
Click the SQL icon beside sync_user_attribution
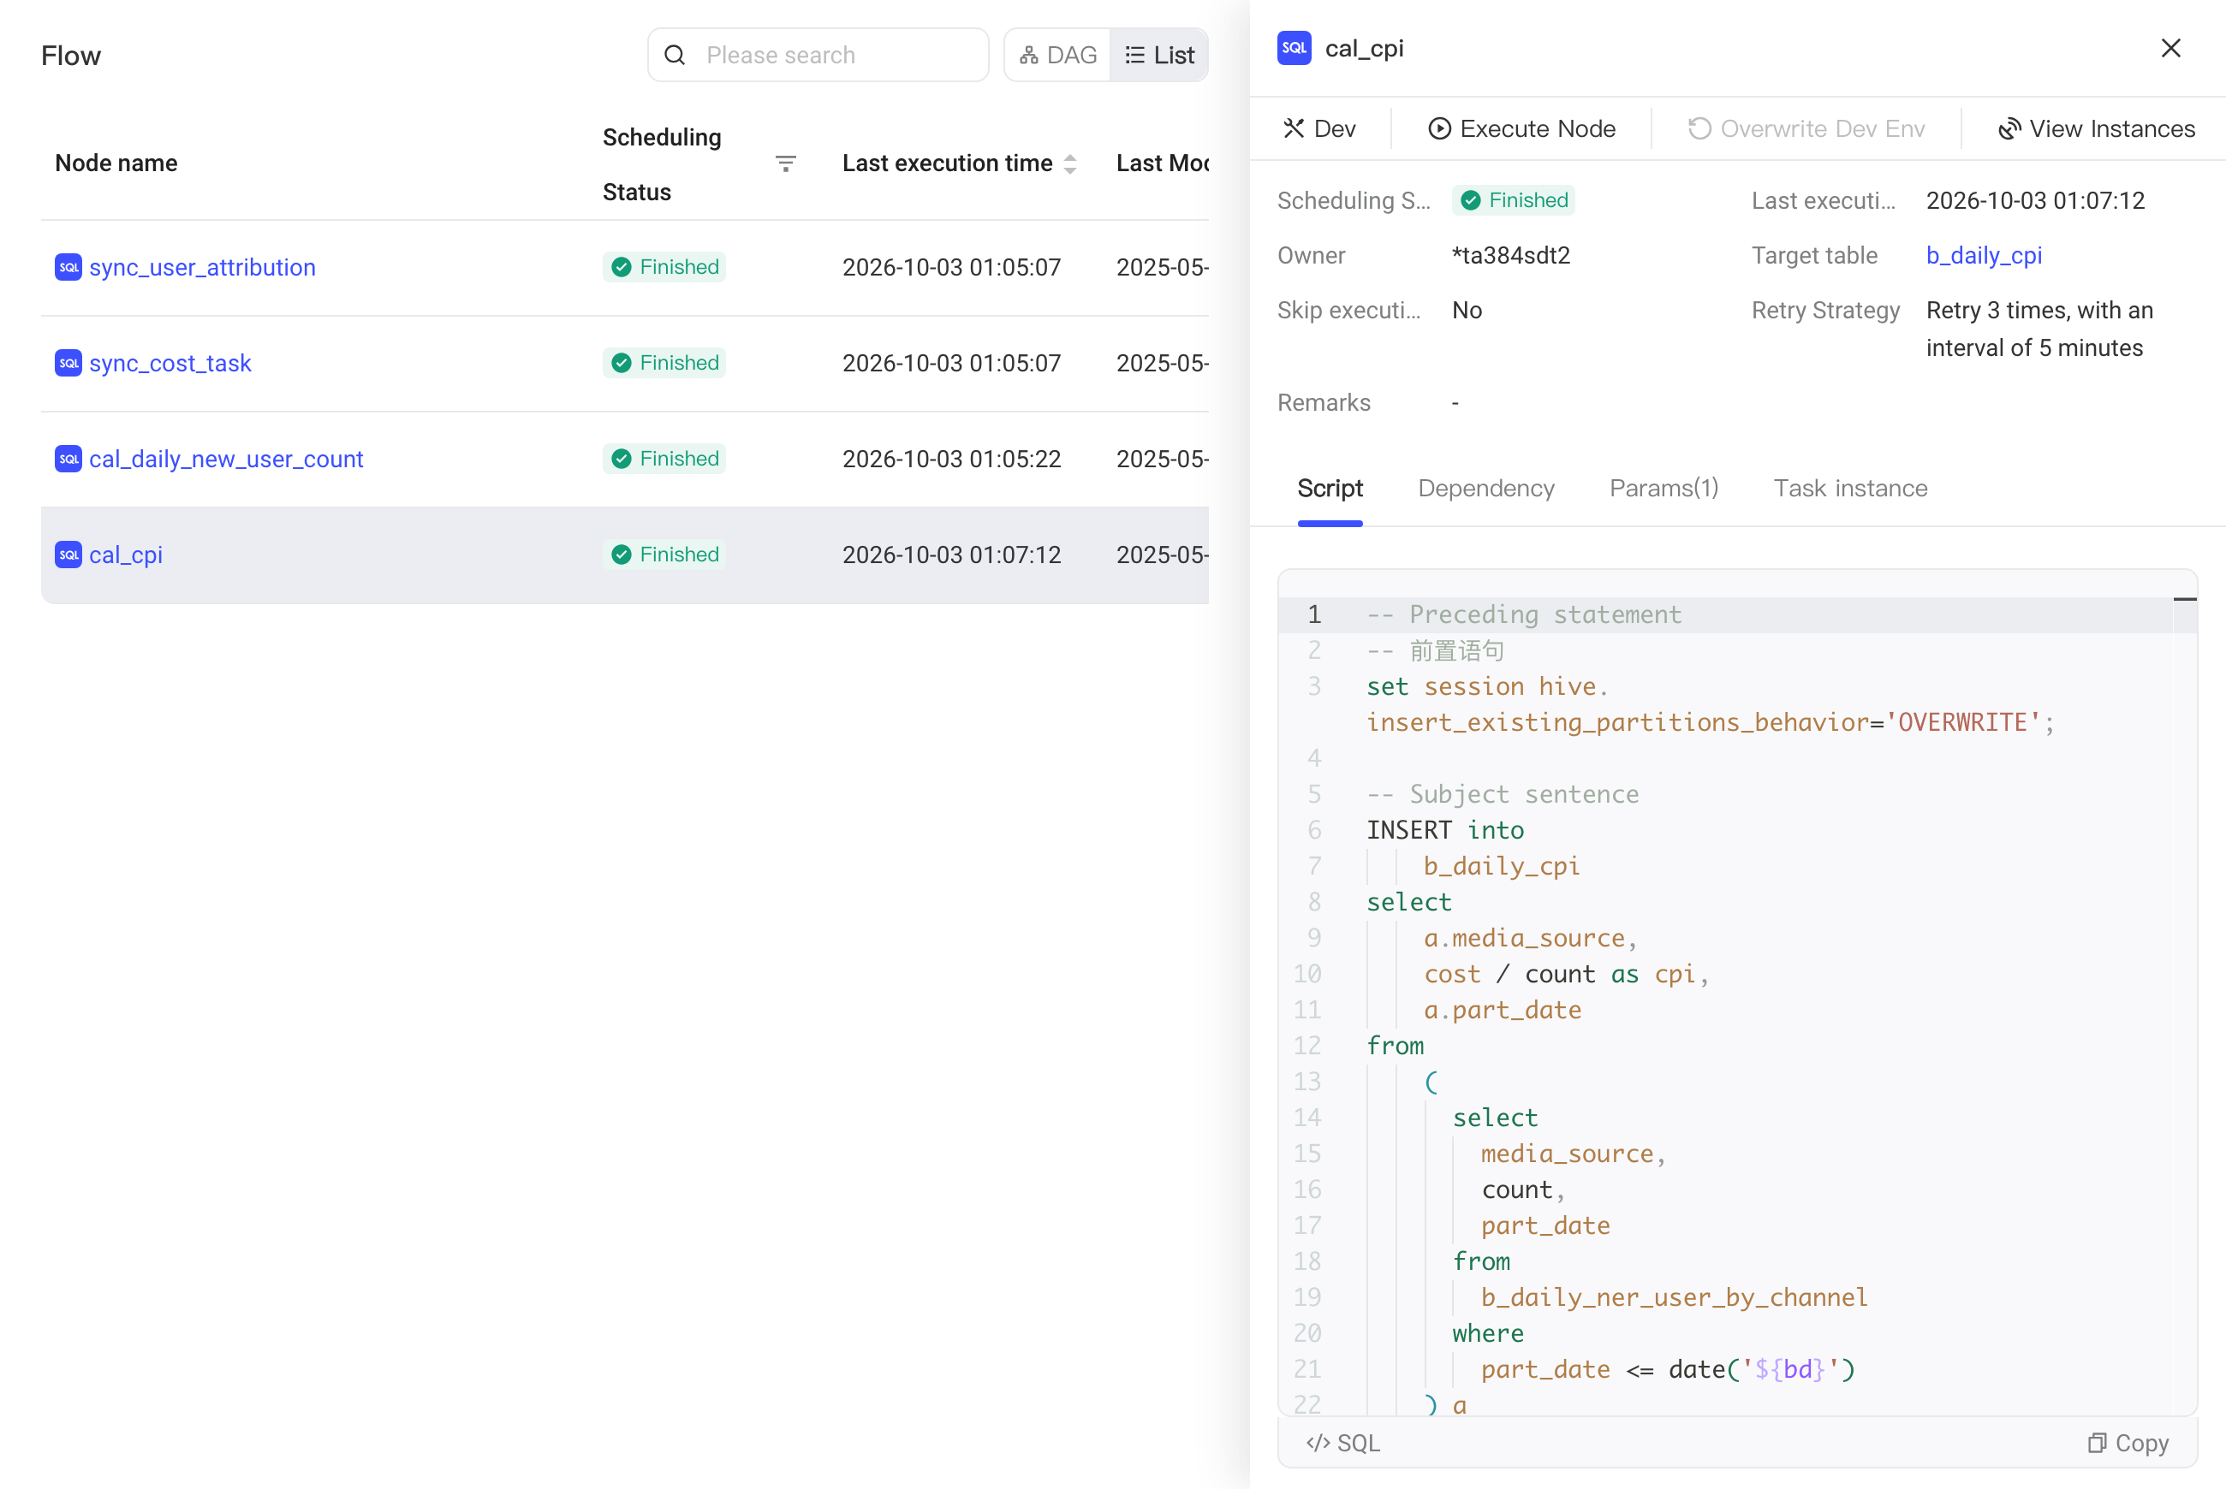tap(68, 268)
